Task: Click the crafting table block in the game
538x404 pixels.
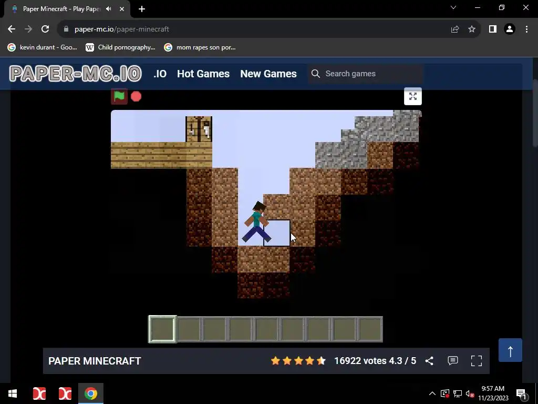Action: [x=199, y=129]
